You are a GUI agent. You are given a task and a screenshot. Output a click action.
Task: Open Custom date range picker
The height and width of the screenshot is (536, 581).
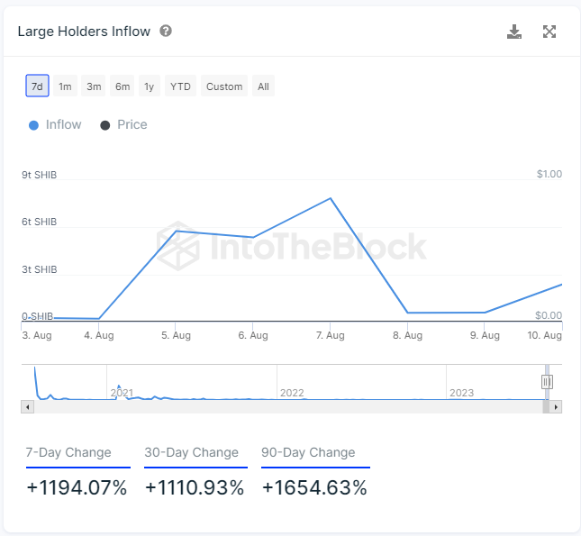pyautogui.click(x=224, y=86)
